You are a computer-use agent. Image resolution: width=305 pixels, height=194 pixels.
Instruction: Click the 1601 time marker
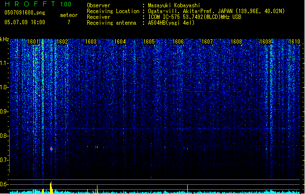point(33,42)
